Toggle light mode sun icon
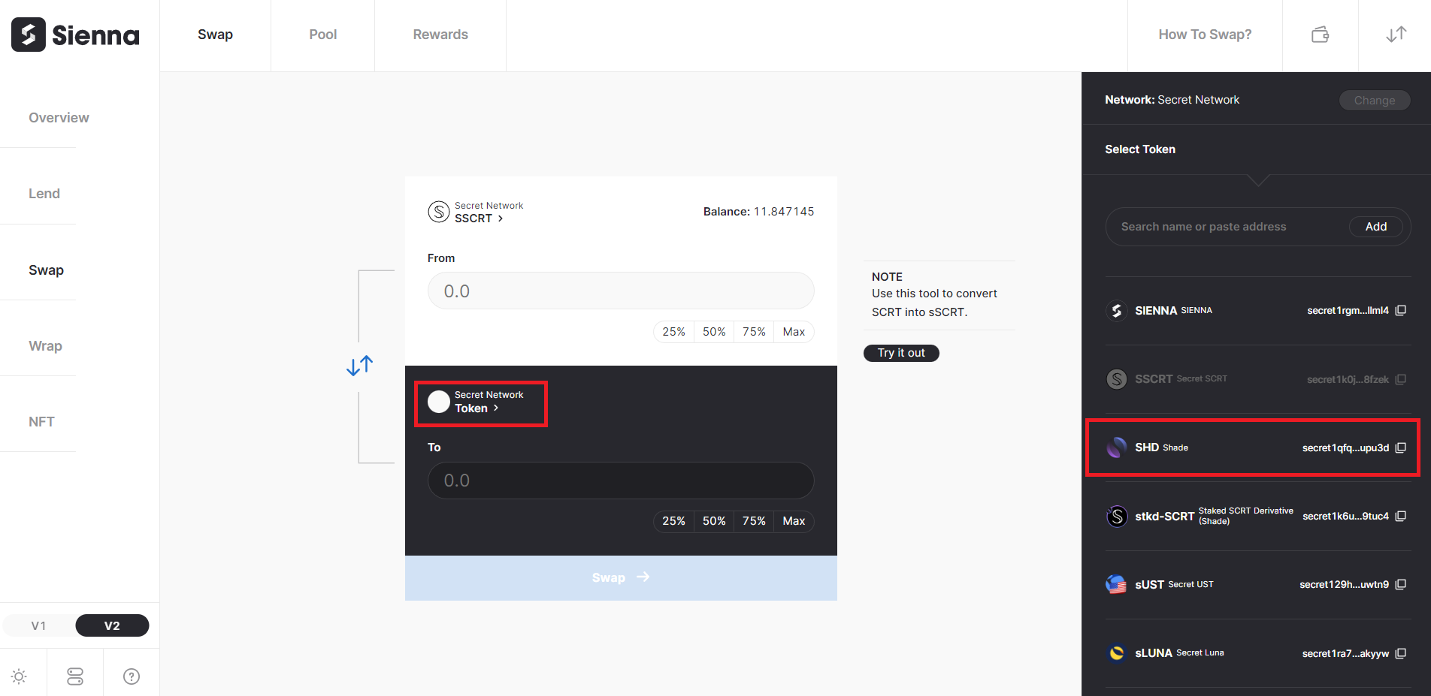The height and width of the screenshot is (696, 1431). [x=20, y=676]
